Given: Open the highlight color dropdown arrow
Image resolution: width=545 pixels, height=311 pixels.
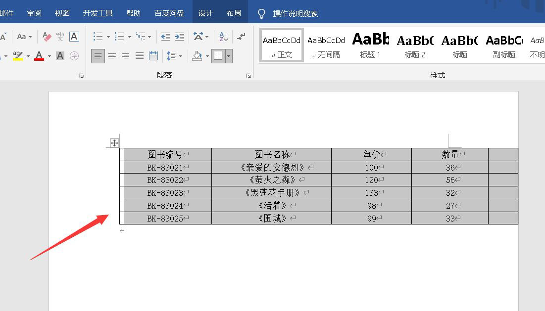Looking at the screenshot, I should pos(28,56).
